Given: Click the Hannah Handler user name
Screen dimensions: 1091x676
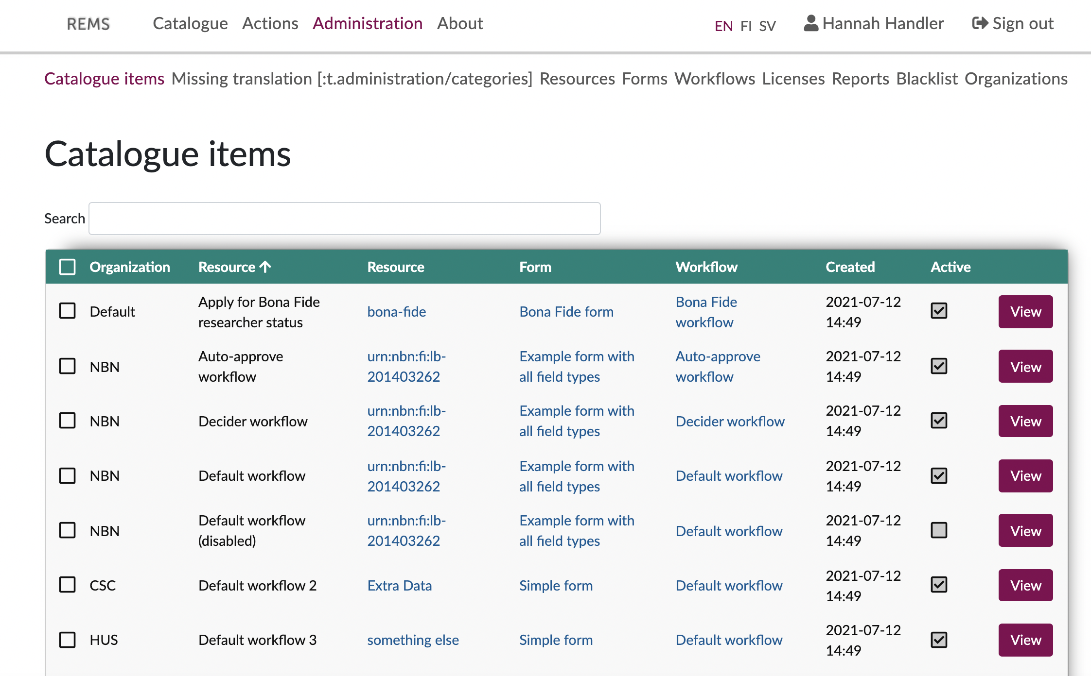Looking at the screenshot, I should click(883, 23).
